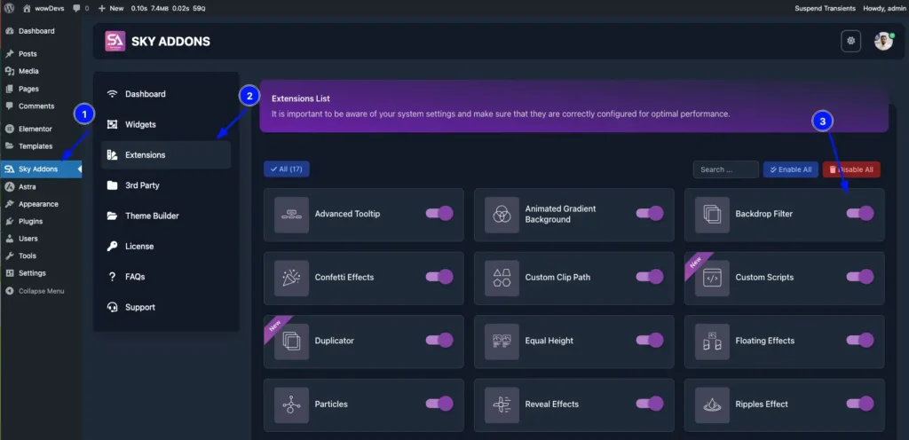Toggle the Custom Scripts switch
Screen dimensions: 909x440
pyautogui.click(x=860, y=277)
